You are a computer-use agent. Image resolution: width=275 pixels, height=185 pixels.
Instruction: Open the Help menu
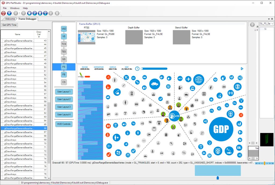pyautogui.click(x=25, y=8)
